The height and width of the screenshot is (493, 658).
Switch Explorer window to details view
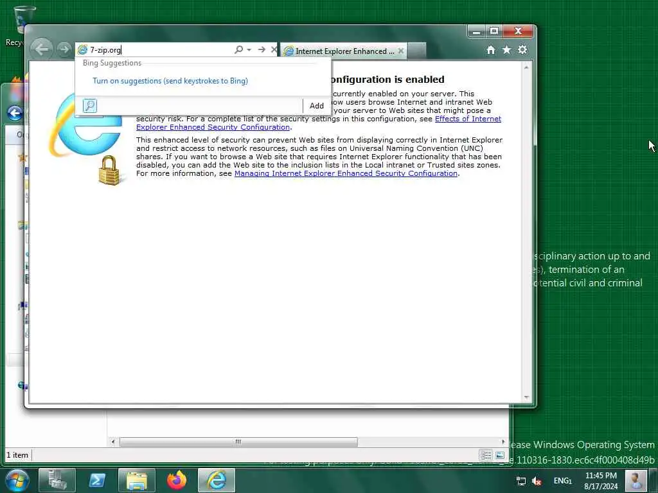click(x=486, y=455)
